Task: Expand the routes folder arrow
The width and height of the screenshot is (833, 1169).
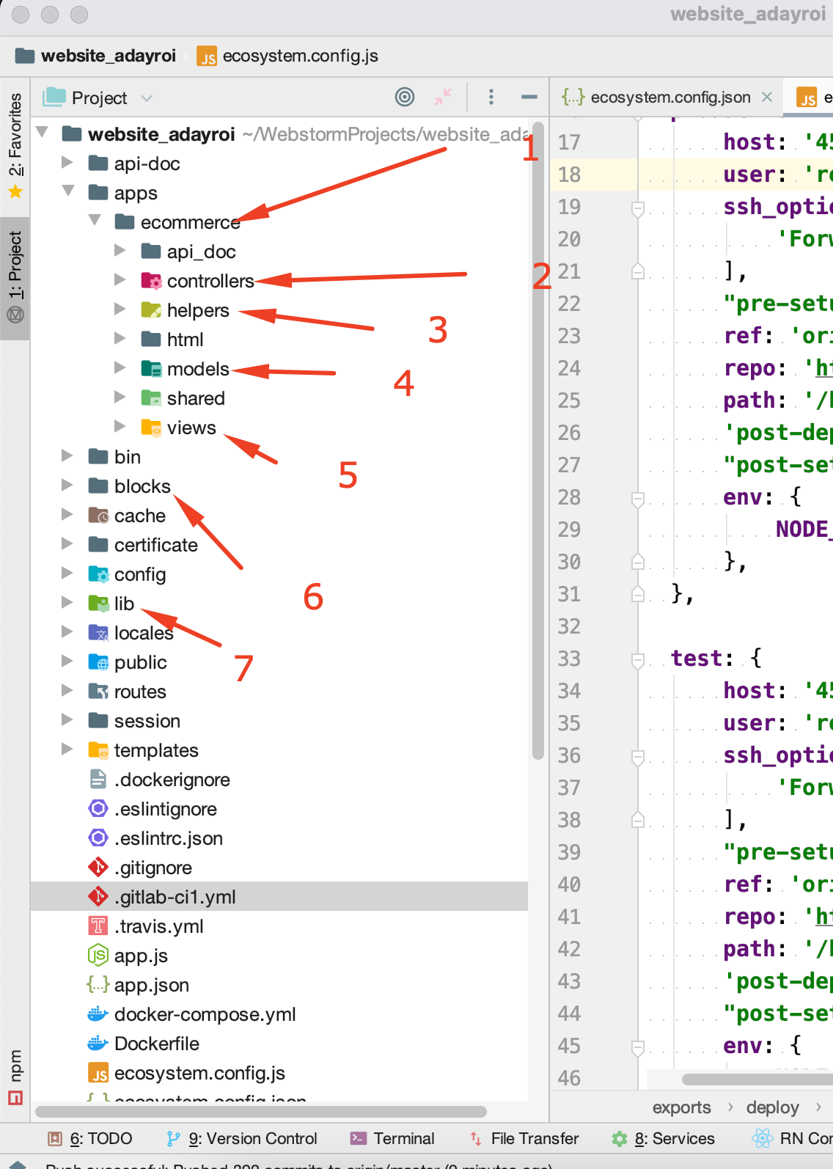Action: coord(67,690)
